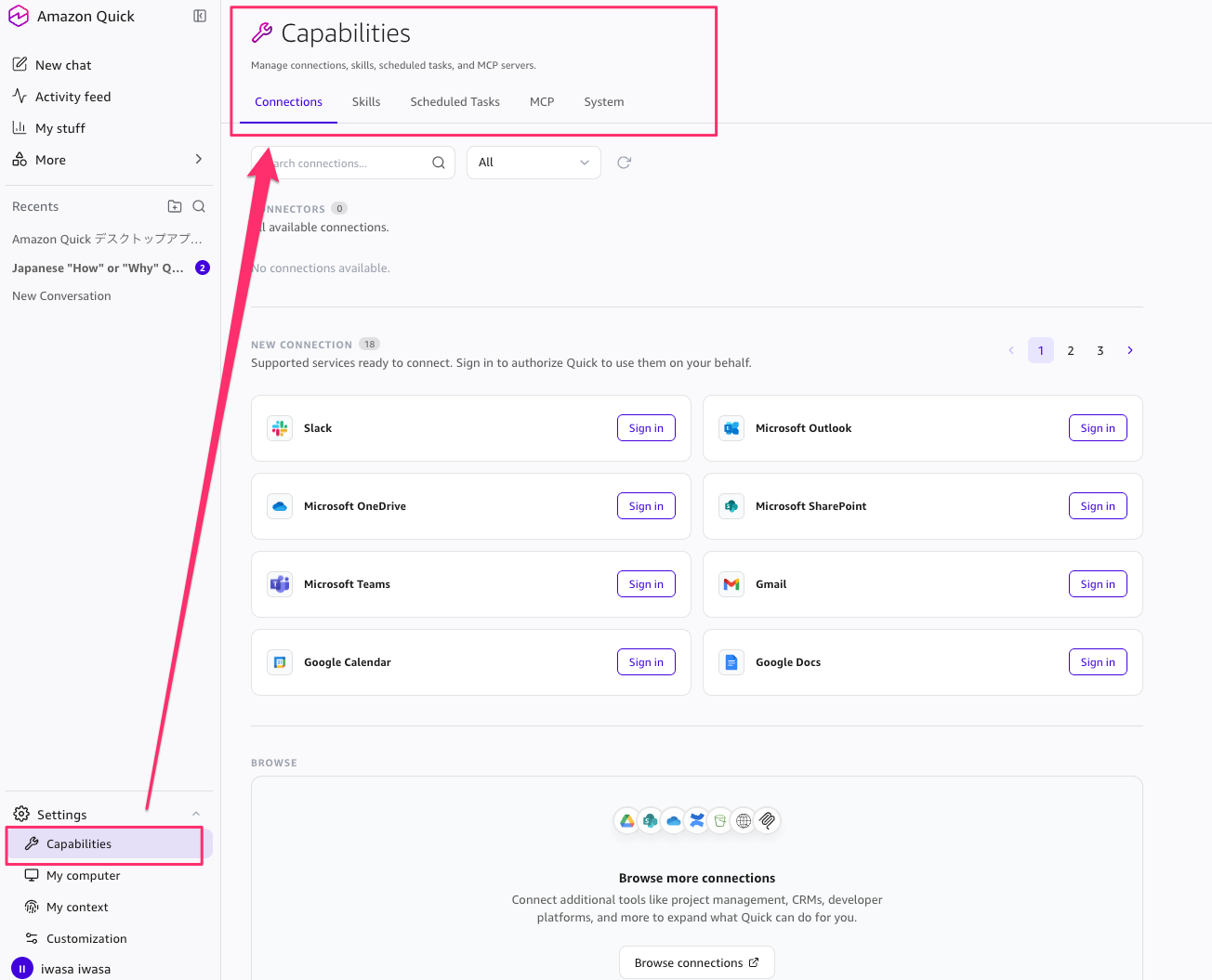
Task: Open the All filter dropdown
Action: 534,163
